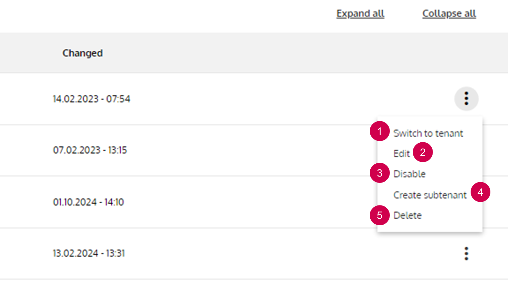The width and height of the screenshot is (508, 284).
Task: Select the 07.02.2023 - 13:15 date entry
Action: [90, 150]
